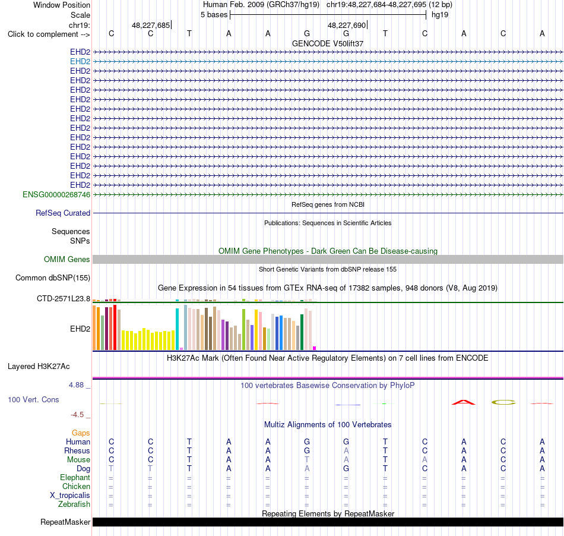Screen dimensions: 564x536
Task: Open 'Repeating Elements by RepeatMasker' title
Action: point(328,513)
